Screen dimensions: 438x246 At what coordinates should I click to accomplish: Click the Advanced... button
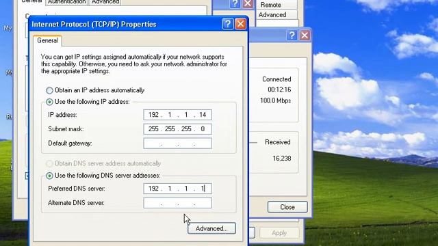211,228
